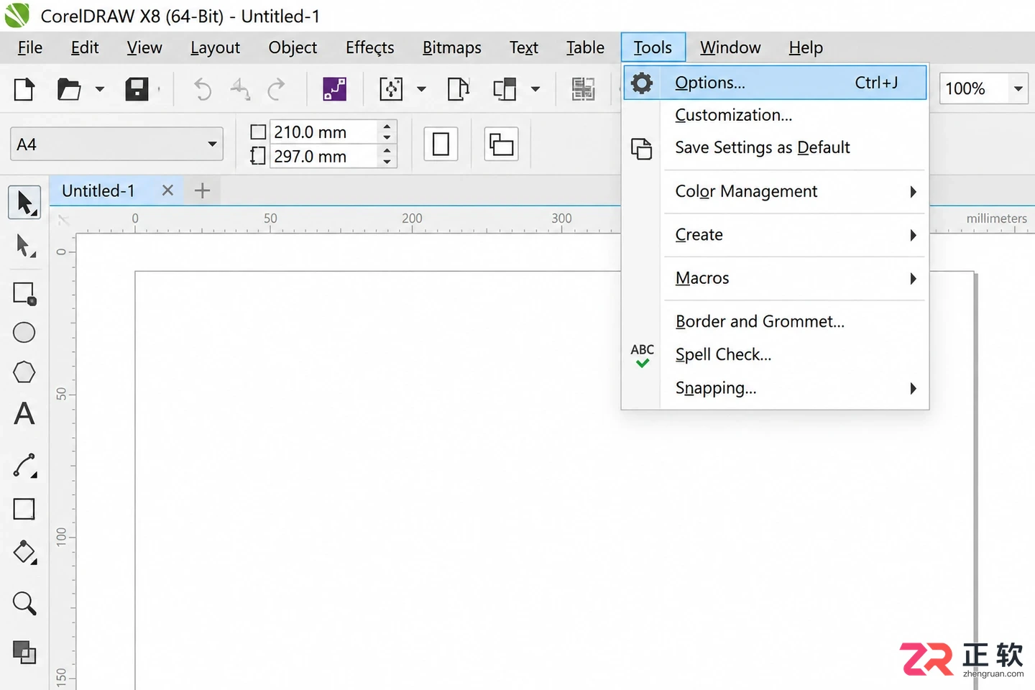Select the Ellipse tool
The height and width of the screenshot is (690, 1035).
24,333
